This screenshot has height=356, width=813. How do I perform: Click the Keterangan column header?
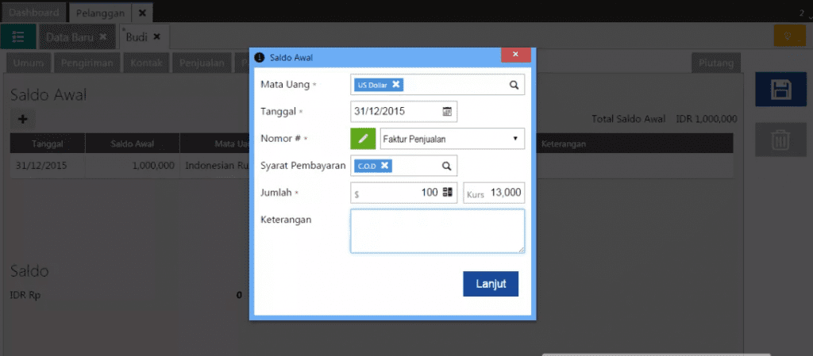[564, 144]
